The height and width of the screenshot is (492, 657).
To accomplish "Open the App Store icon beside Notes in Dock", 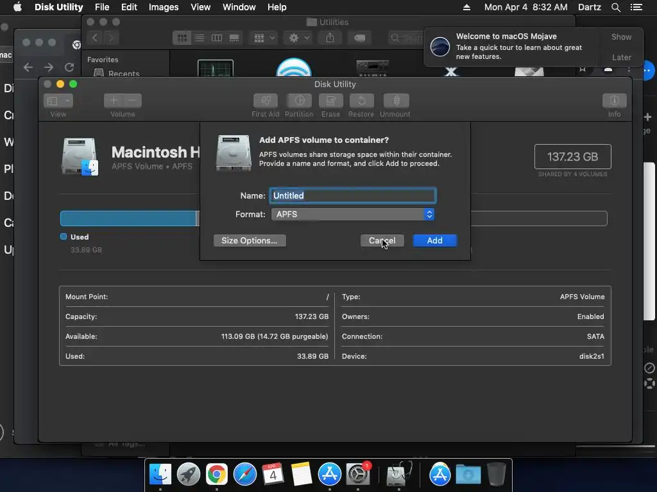I will [329, 475].
